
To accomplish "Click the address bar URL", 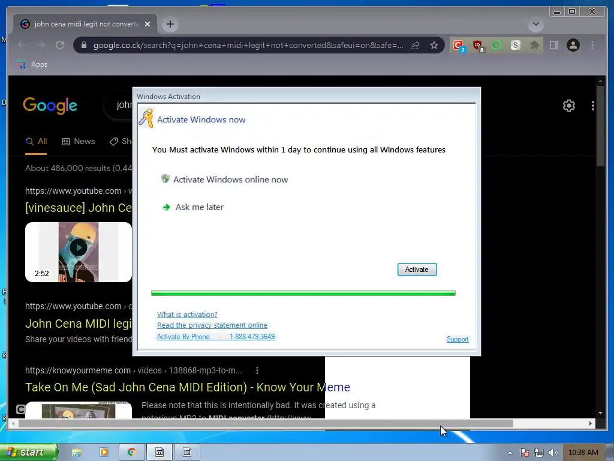I will (x=248, y=45).
